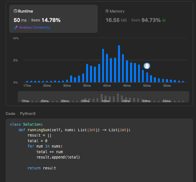This screenshot has width=196, height=182.
Task: Click the user avatar marker on the chart
Action: 147,66
